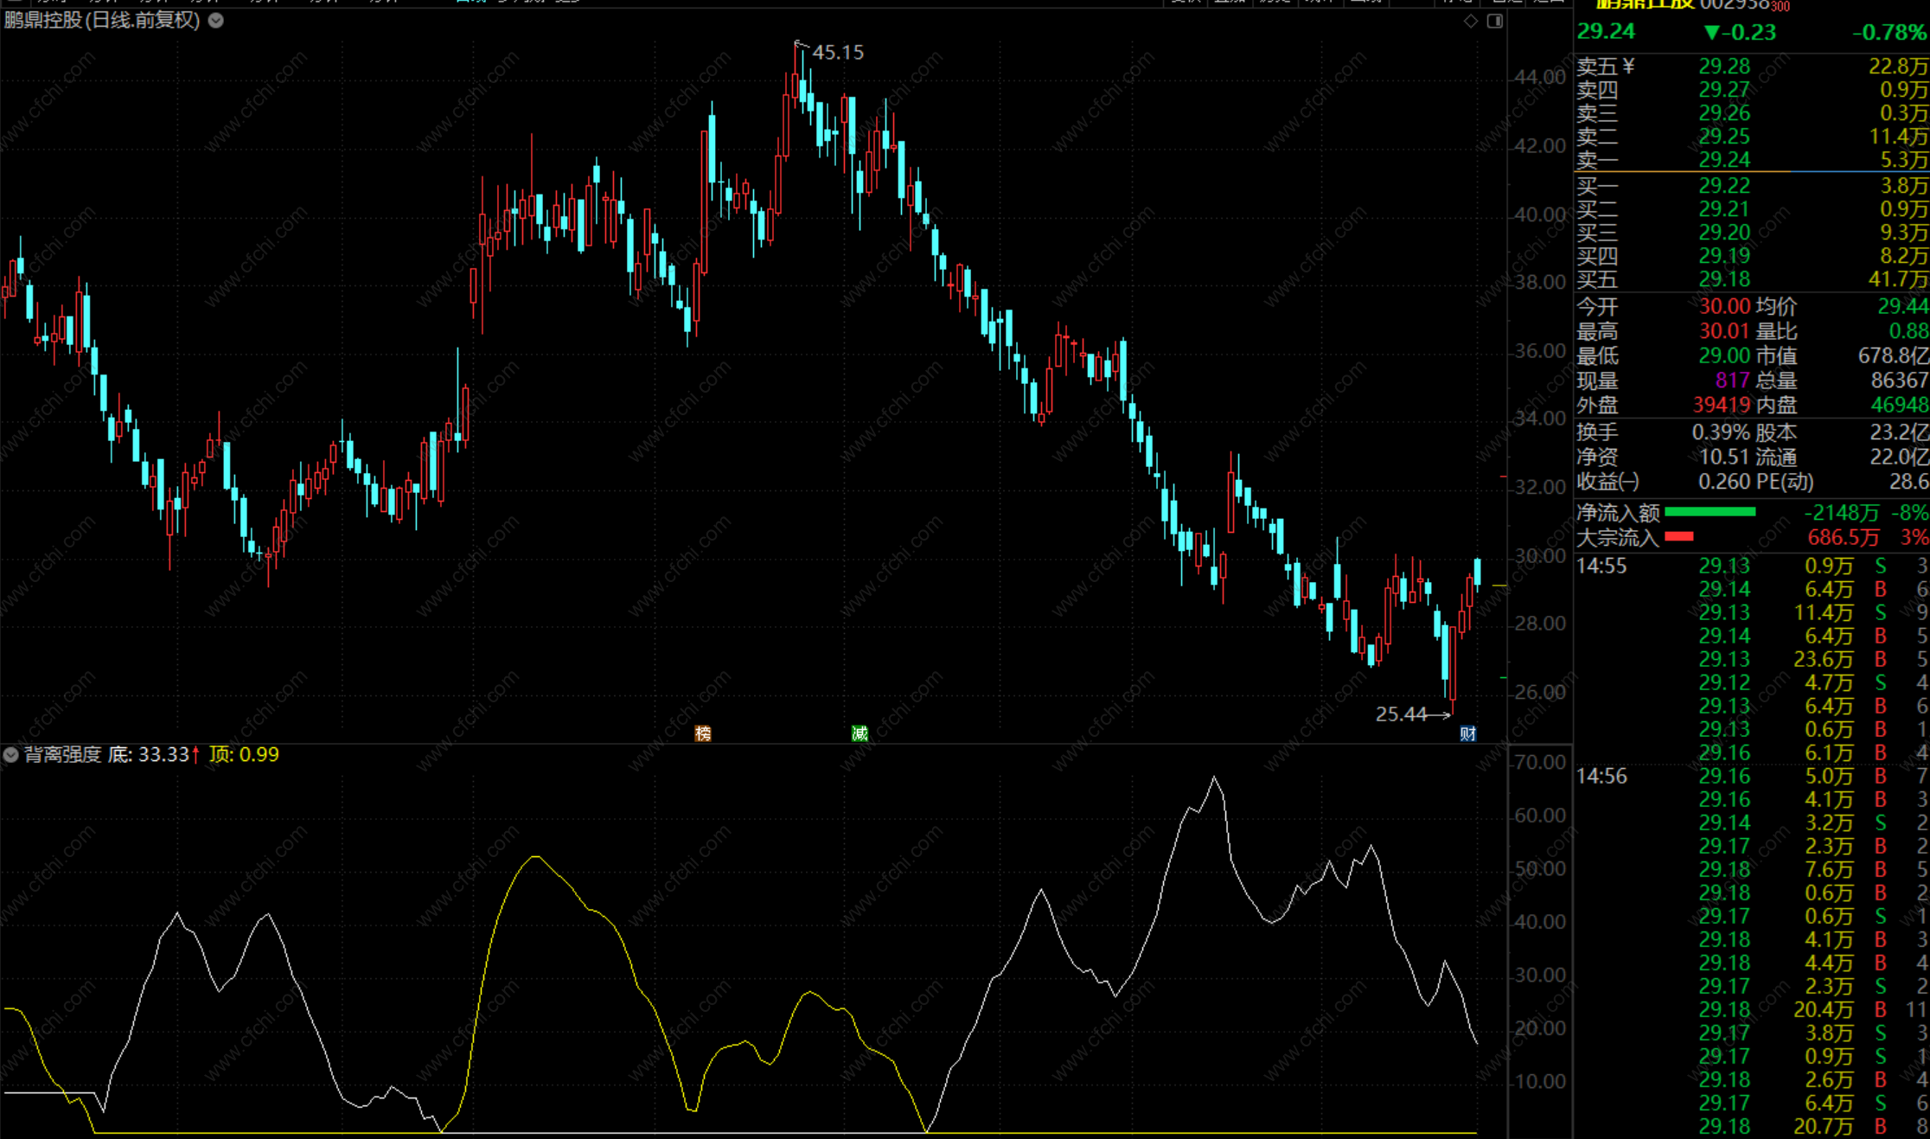Screen dimensions: 1930x1139
Task: Click the stock code 002938
Action: tap(1733, 5)
